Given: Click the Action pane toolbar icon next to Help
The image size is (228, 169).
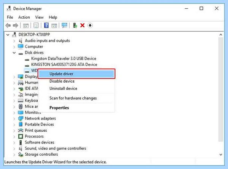Looking at the screenshot, I should click(x=54, y=26).
